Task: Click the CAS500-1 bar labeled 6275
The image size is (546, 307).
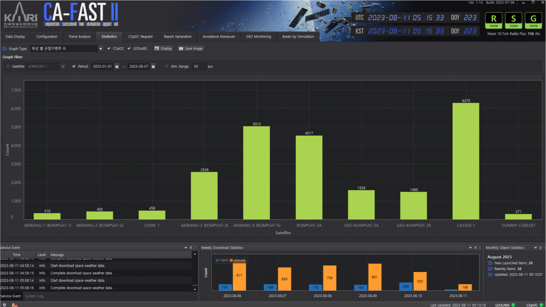Action: pos(466,161)
